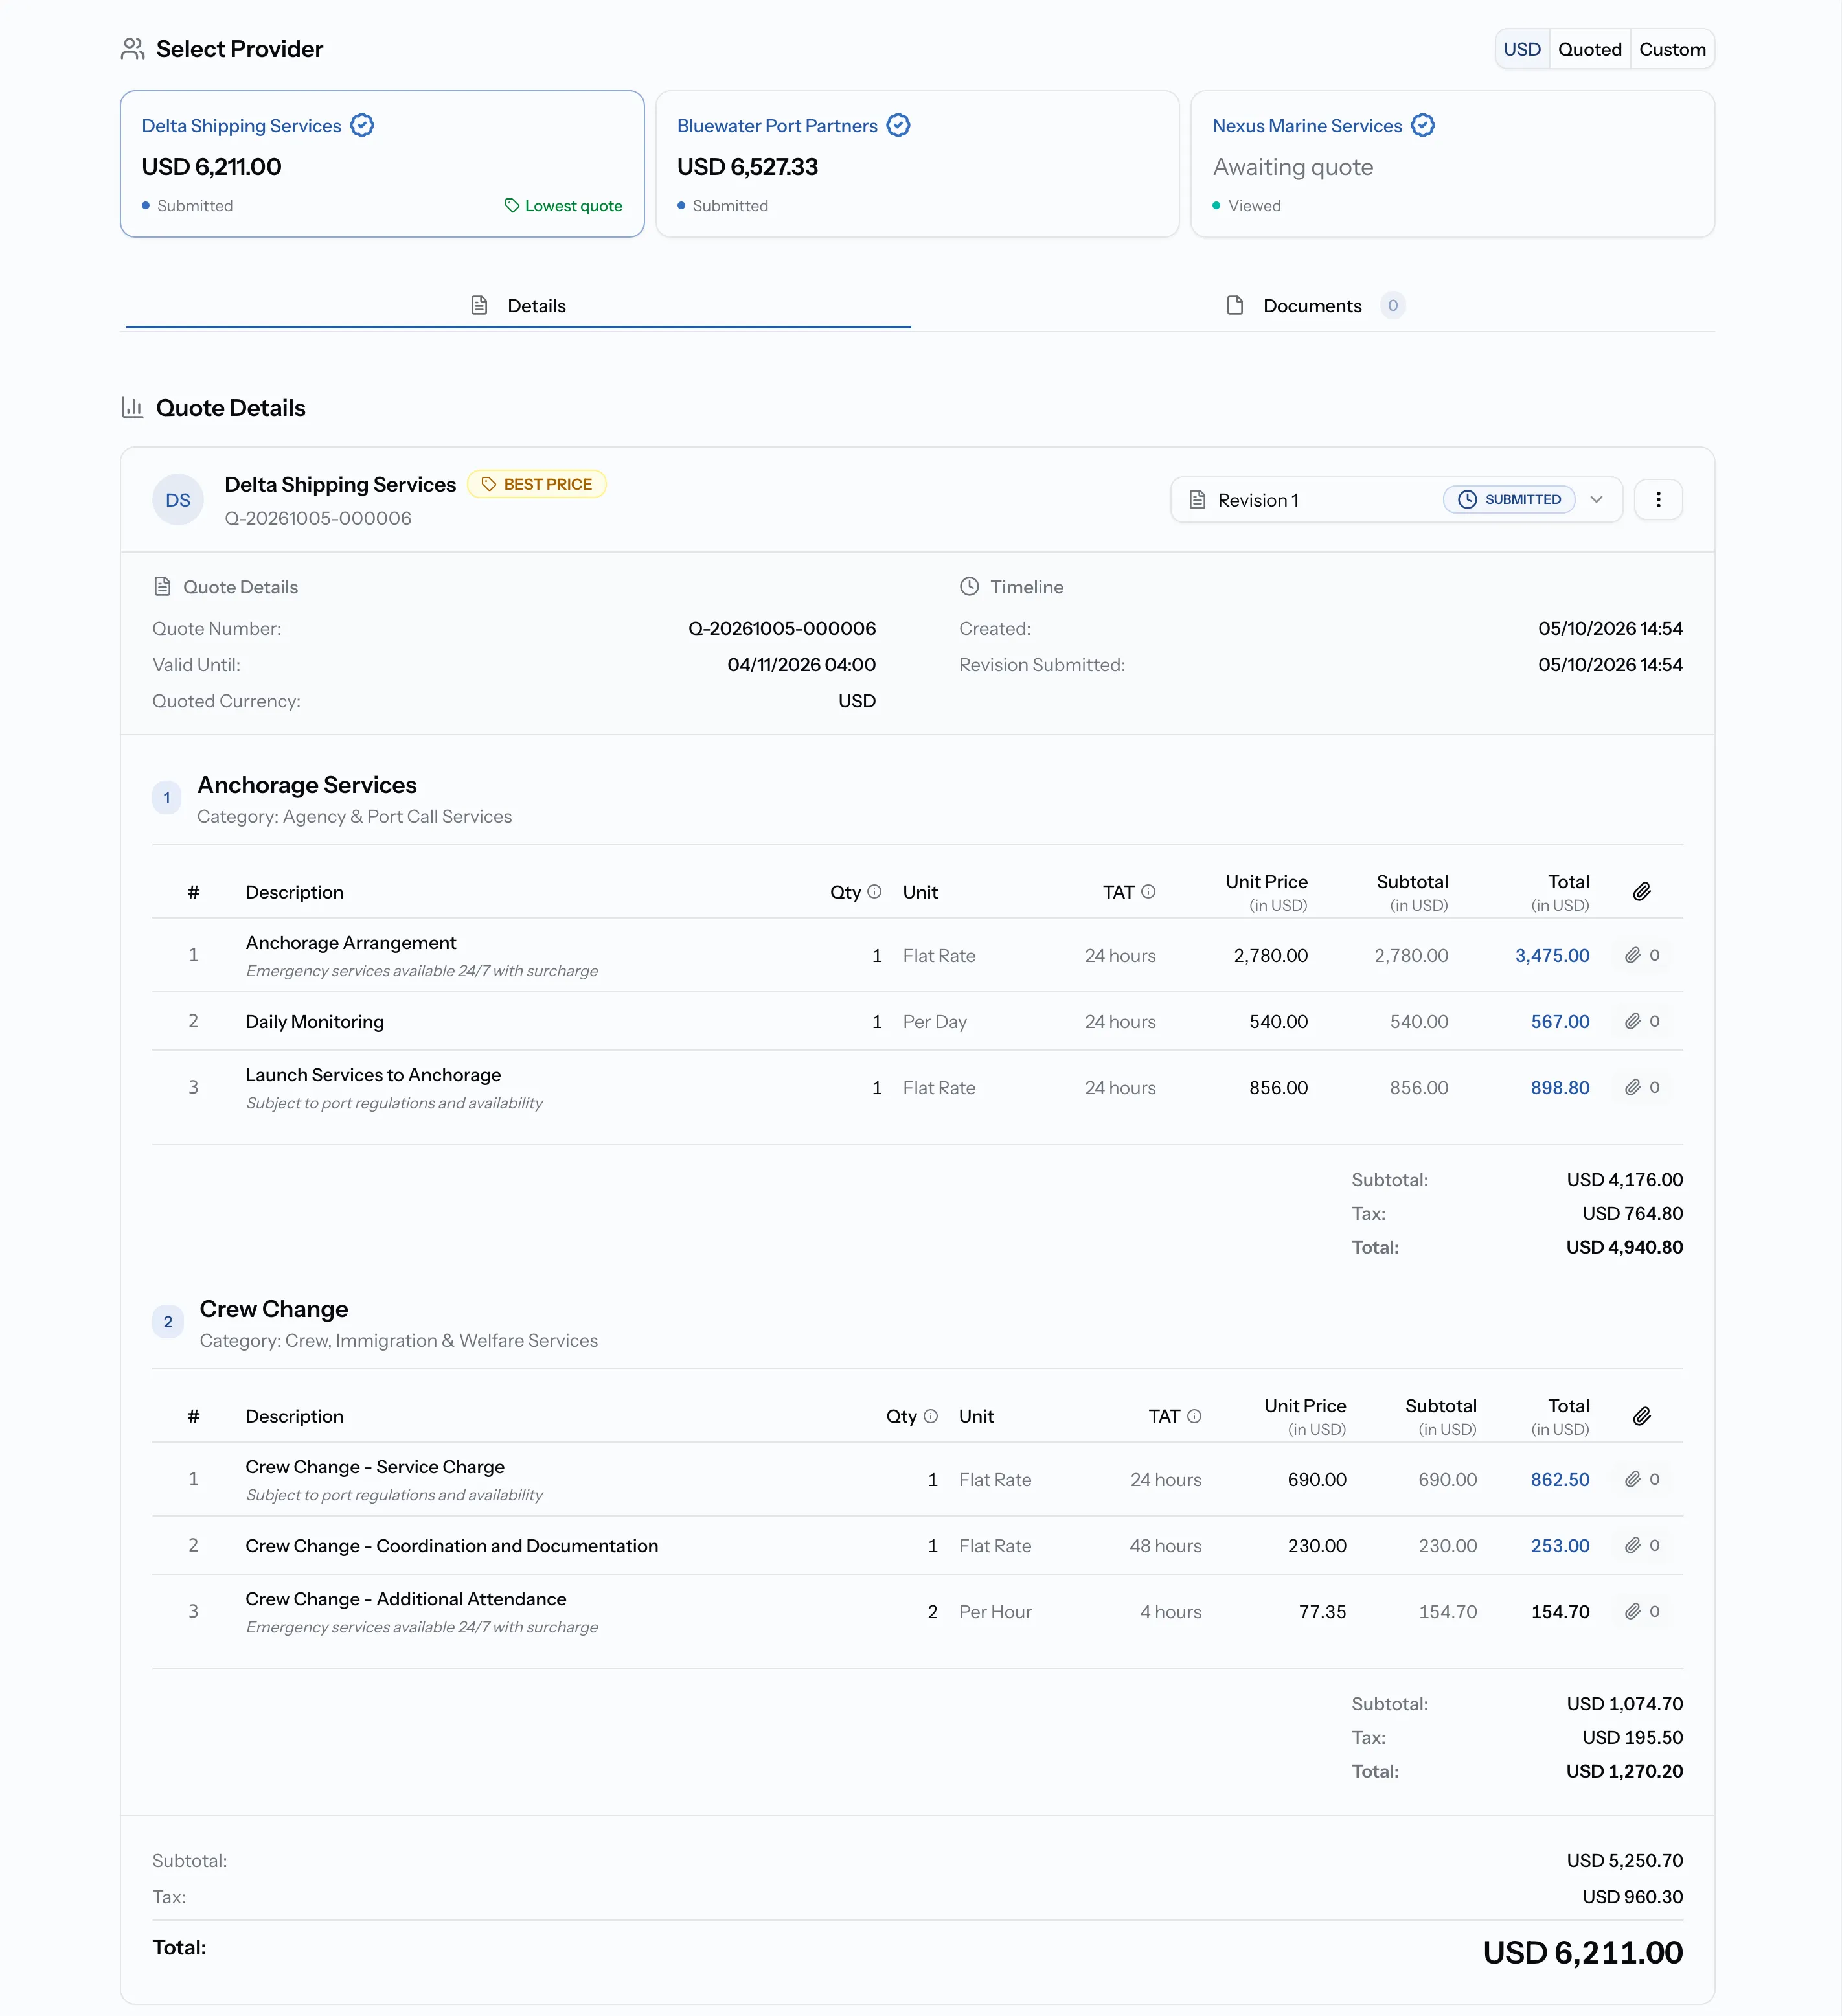Click the attachment header icon in Crew Change table
The image size is (1842, 2016).
1641,1415
